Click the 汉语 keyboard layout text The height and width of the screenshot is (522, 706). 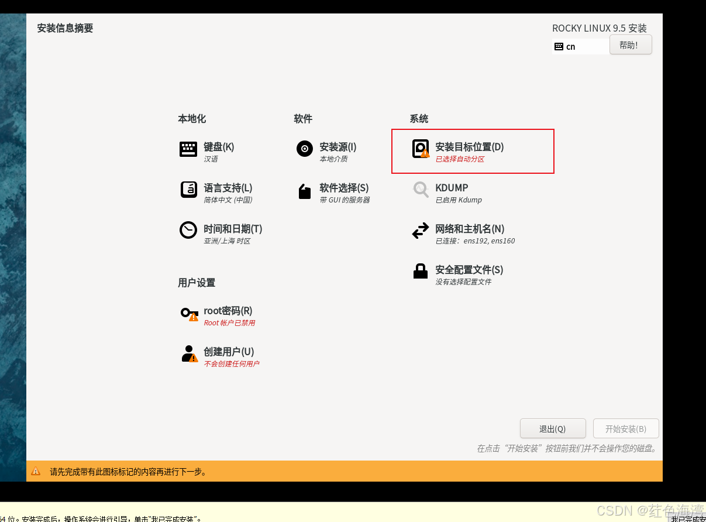click(211, 159)
